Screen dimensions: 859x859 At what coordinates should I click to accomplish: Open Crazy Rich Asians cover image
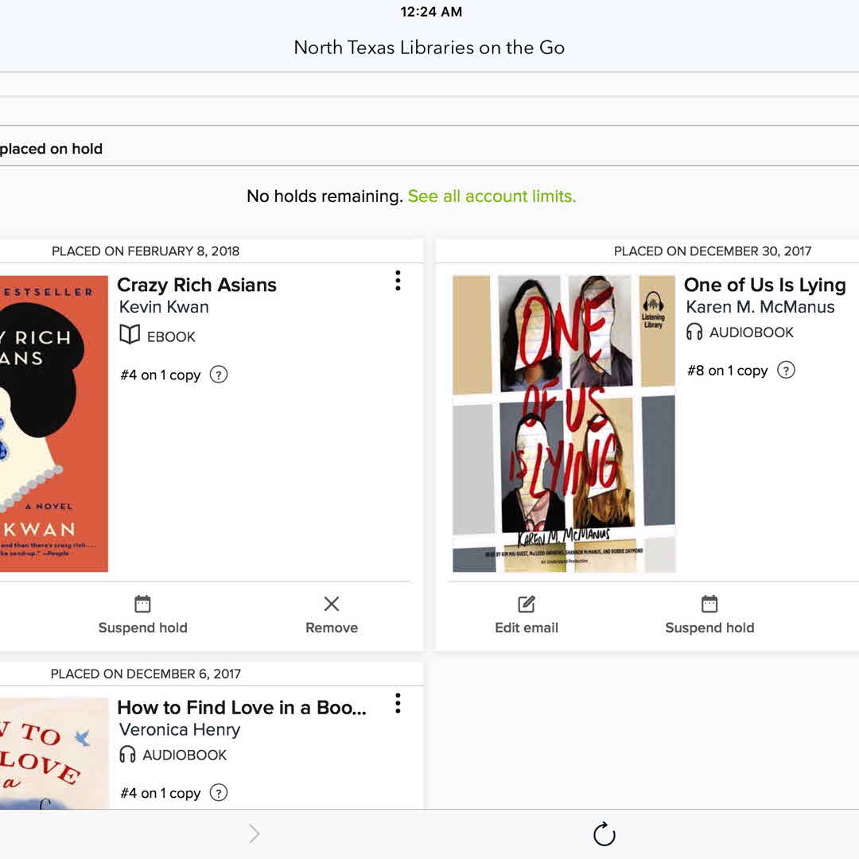tap(54, 424)
